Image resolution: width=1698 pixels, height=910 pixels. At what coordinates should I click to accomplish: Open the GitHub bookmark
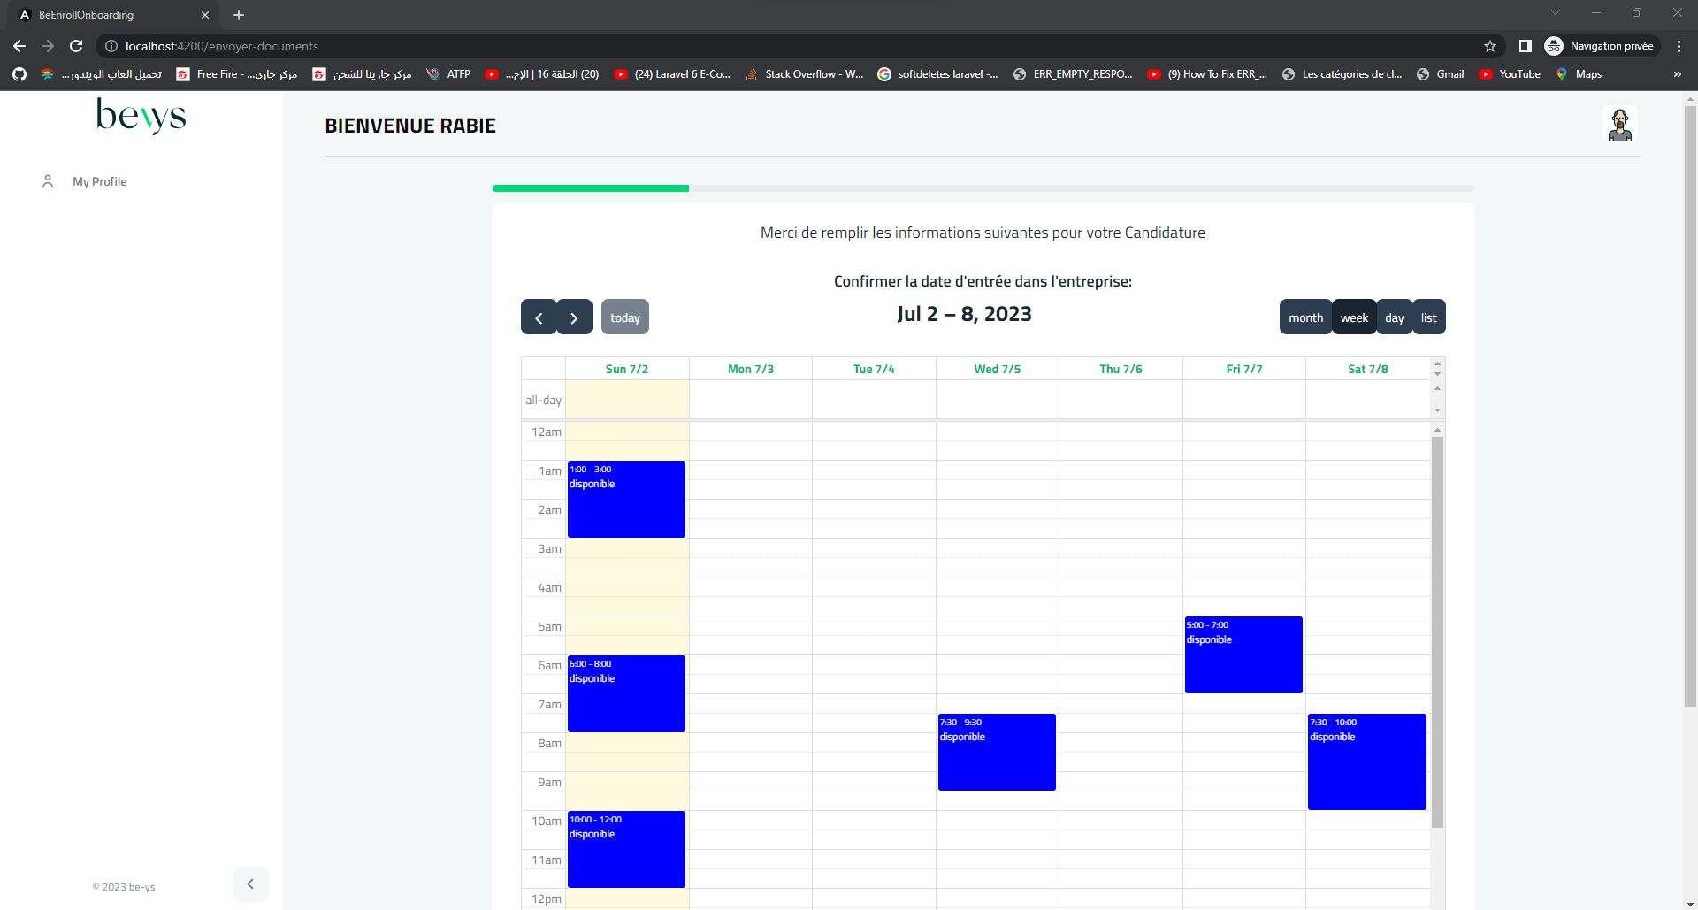pyautogui.click(x=19, y=74)
